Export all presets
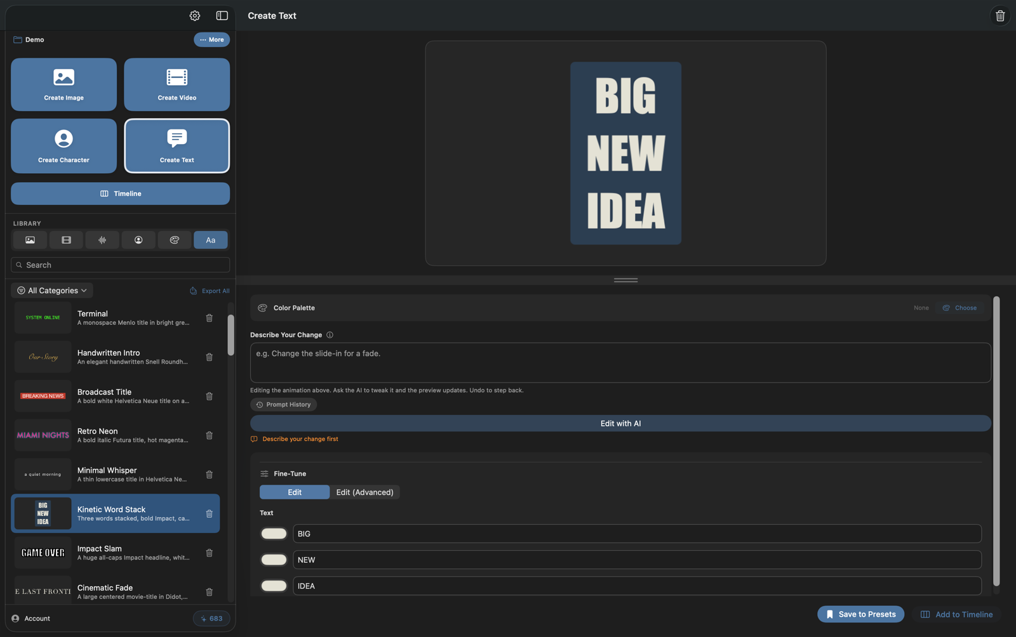 [x=210, y=291]
